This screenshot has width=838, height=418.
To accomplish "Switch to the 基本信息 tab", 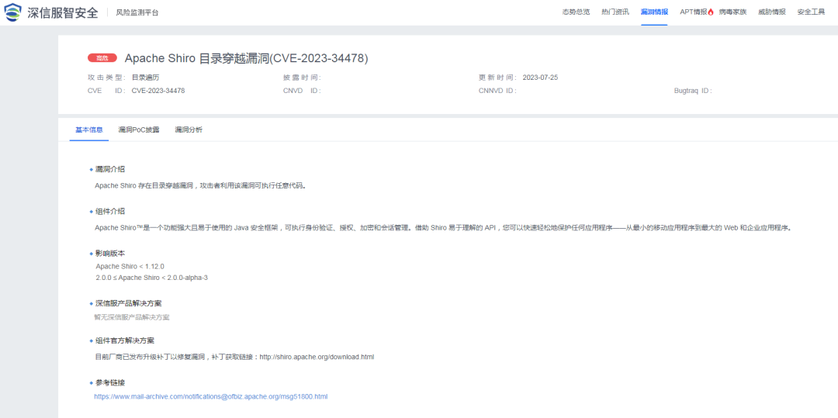I will [89, 130].
